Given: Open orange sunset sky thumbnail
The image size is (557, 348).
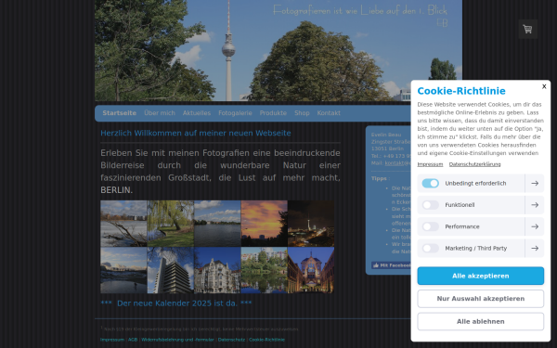Looking at the screenshot, I should coord(265,224).
